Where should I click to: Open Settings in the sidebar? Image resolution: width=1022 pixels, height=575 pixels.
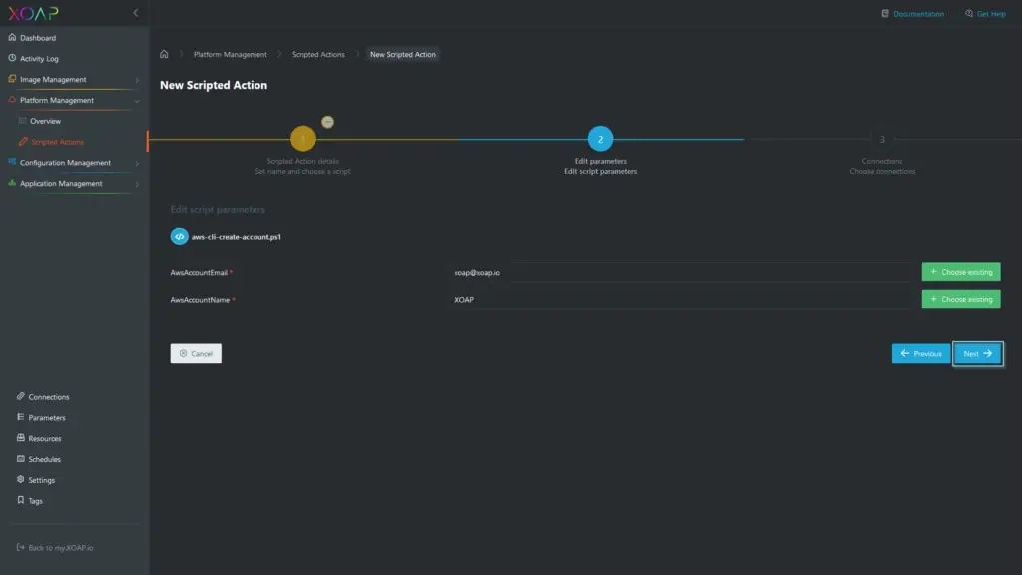42,481
